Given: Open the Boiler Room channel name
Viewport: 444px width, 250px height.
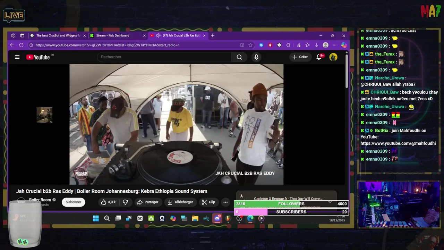Looking at the screenshot, I should click(40, 200).
